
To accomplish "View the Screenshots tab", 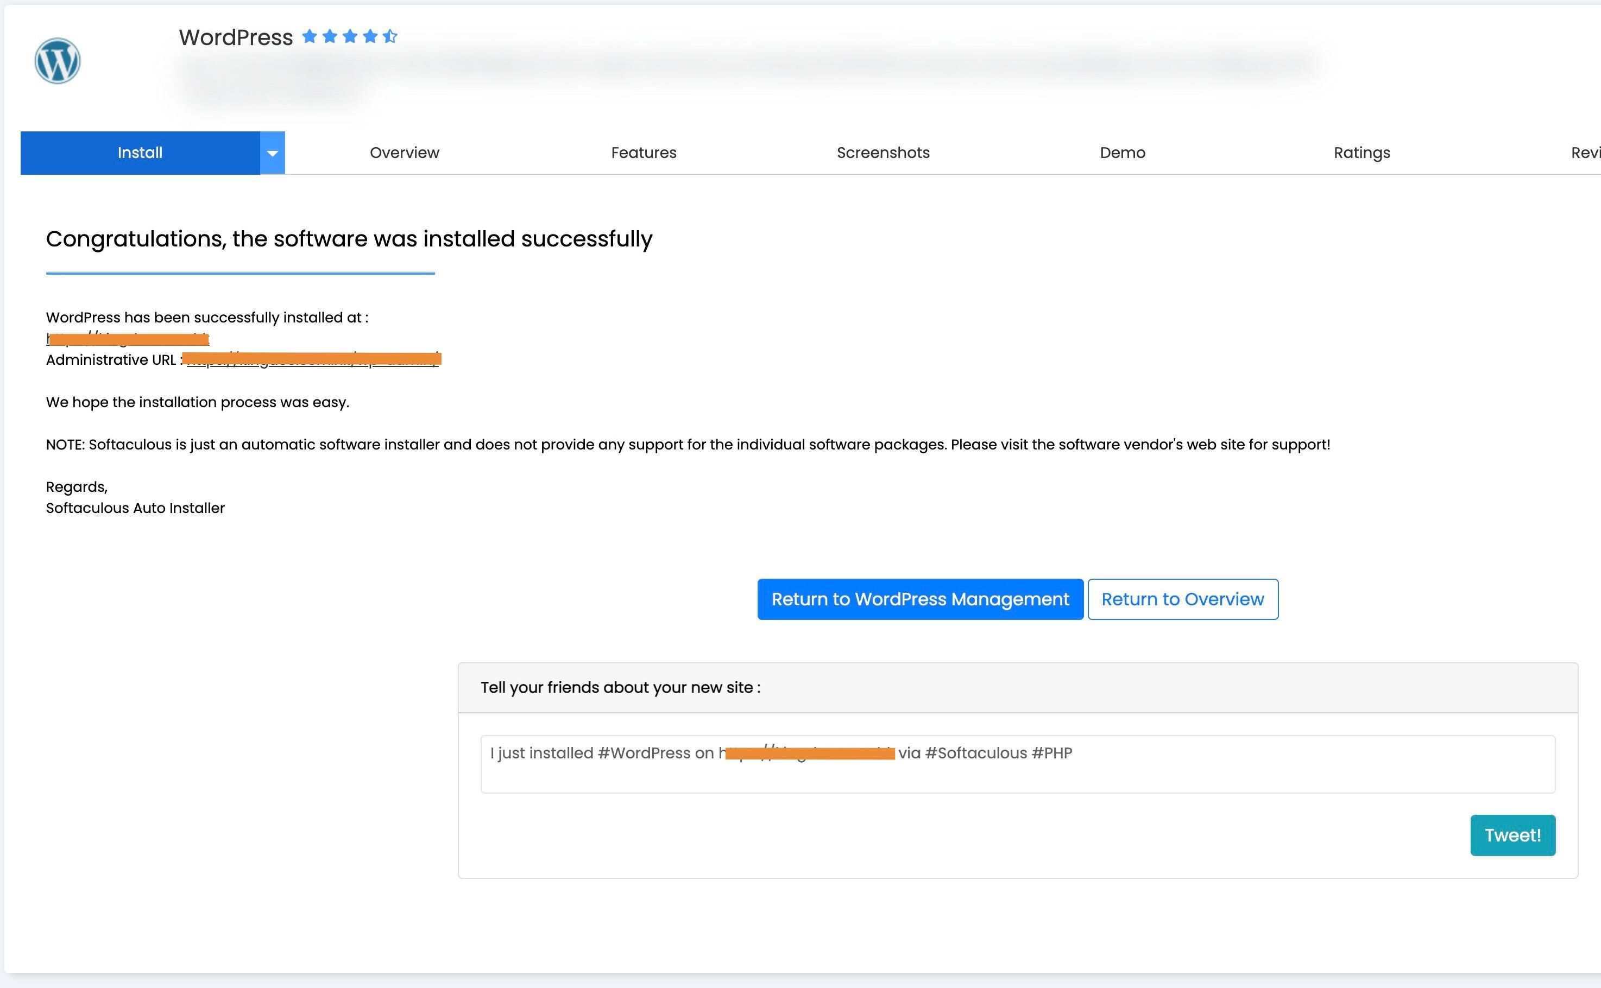I will pyautogui.click(x=883, y=153).
